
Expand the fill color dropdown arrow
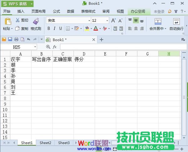[91, 28]
